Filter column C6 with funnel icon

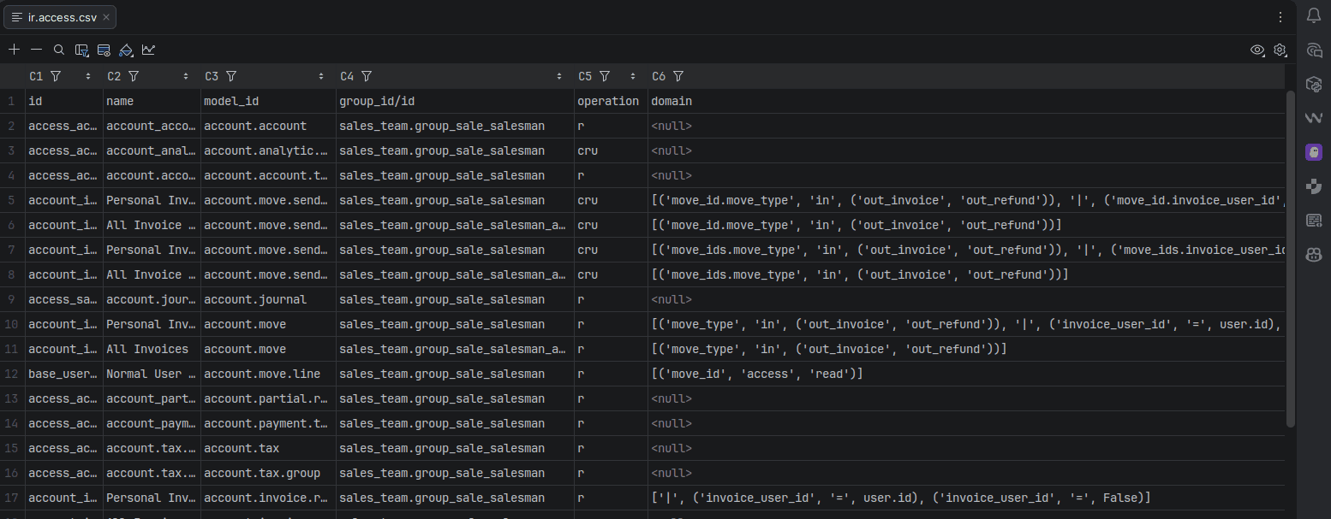click(678, 76)
